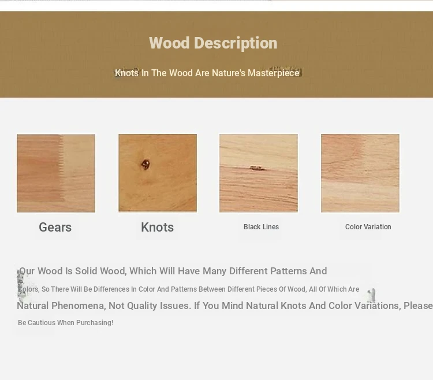
Task: Click the line "Our Wood Is Solid Wood..."
Action: pos(173,271)
